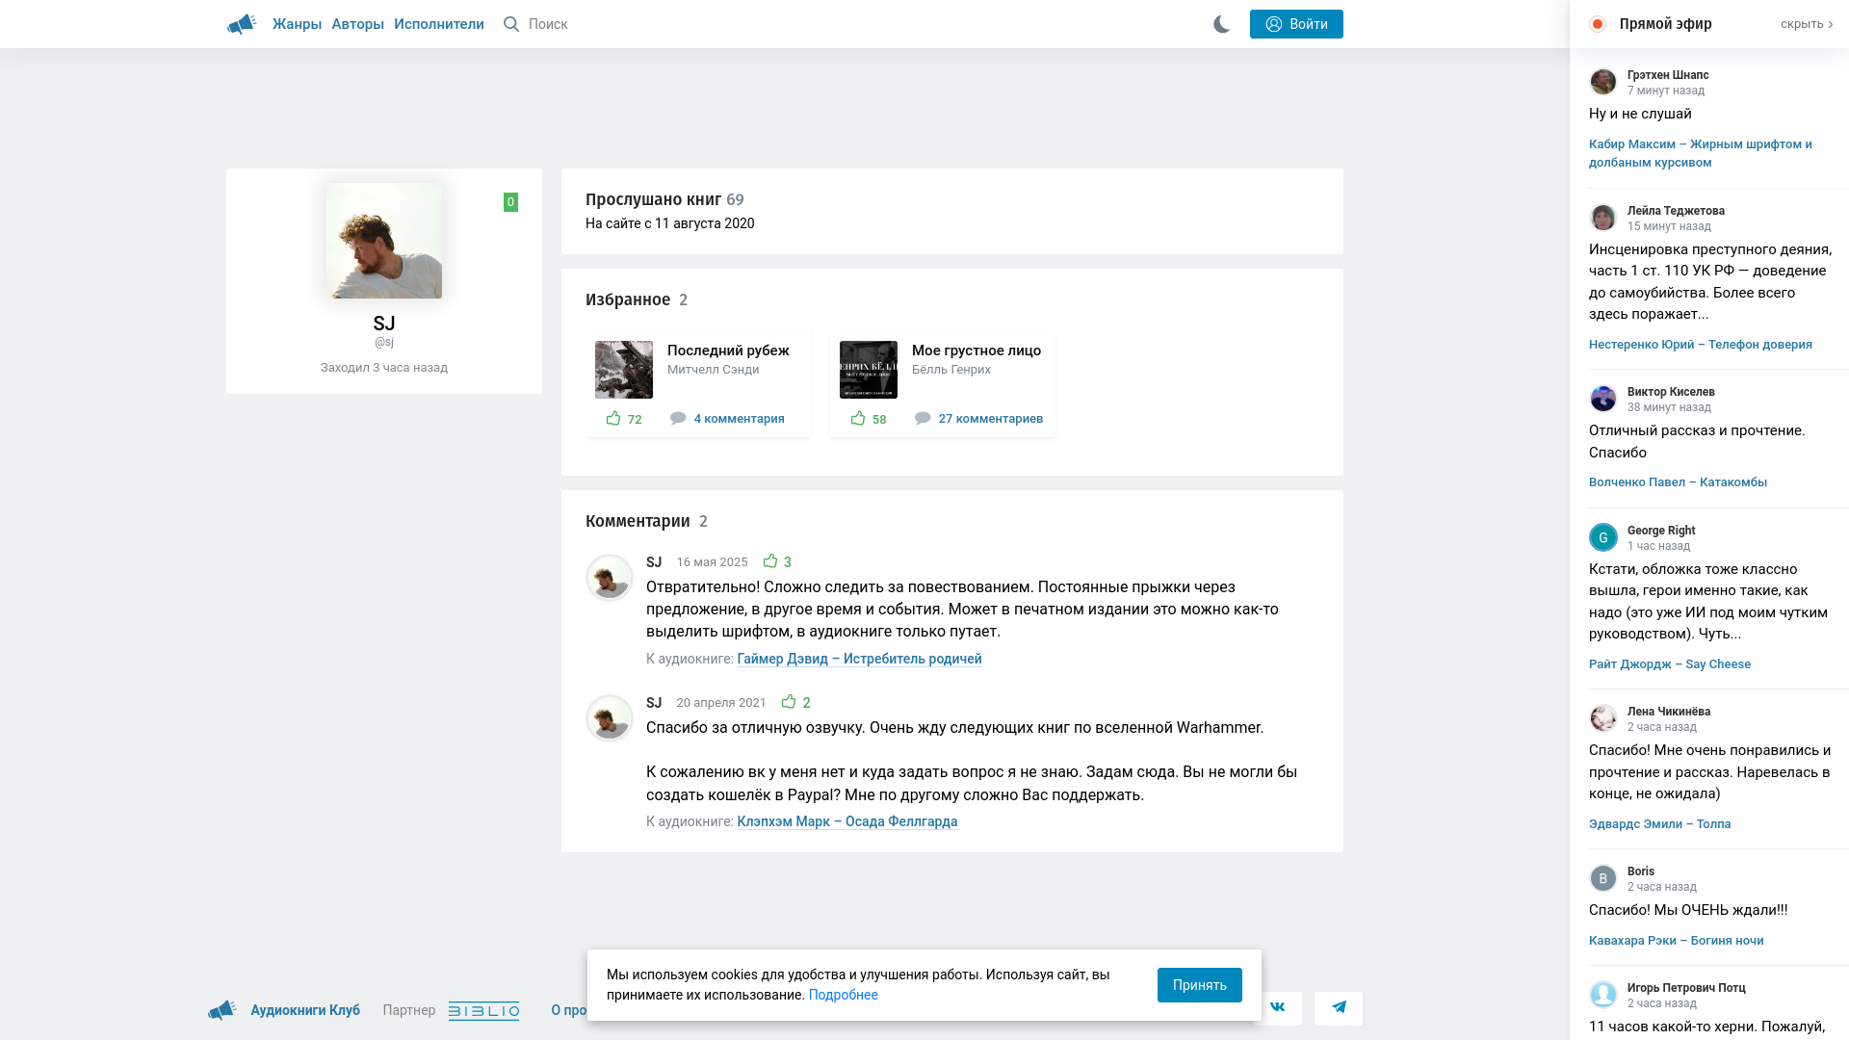Viewport: 1849px width, 1040px height.
Task: Like 'Последний рубеж' thumbs-up icon
Action: point(613,418)
